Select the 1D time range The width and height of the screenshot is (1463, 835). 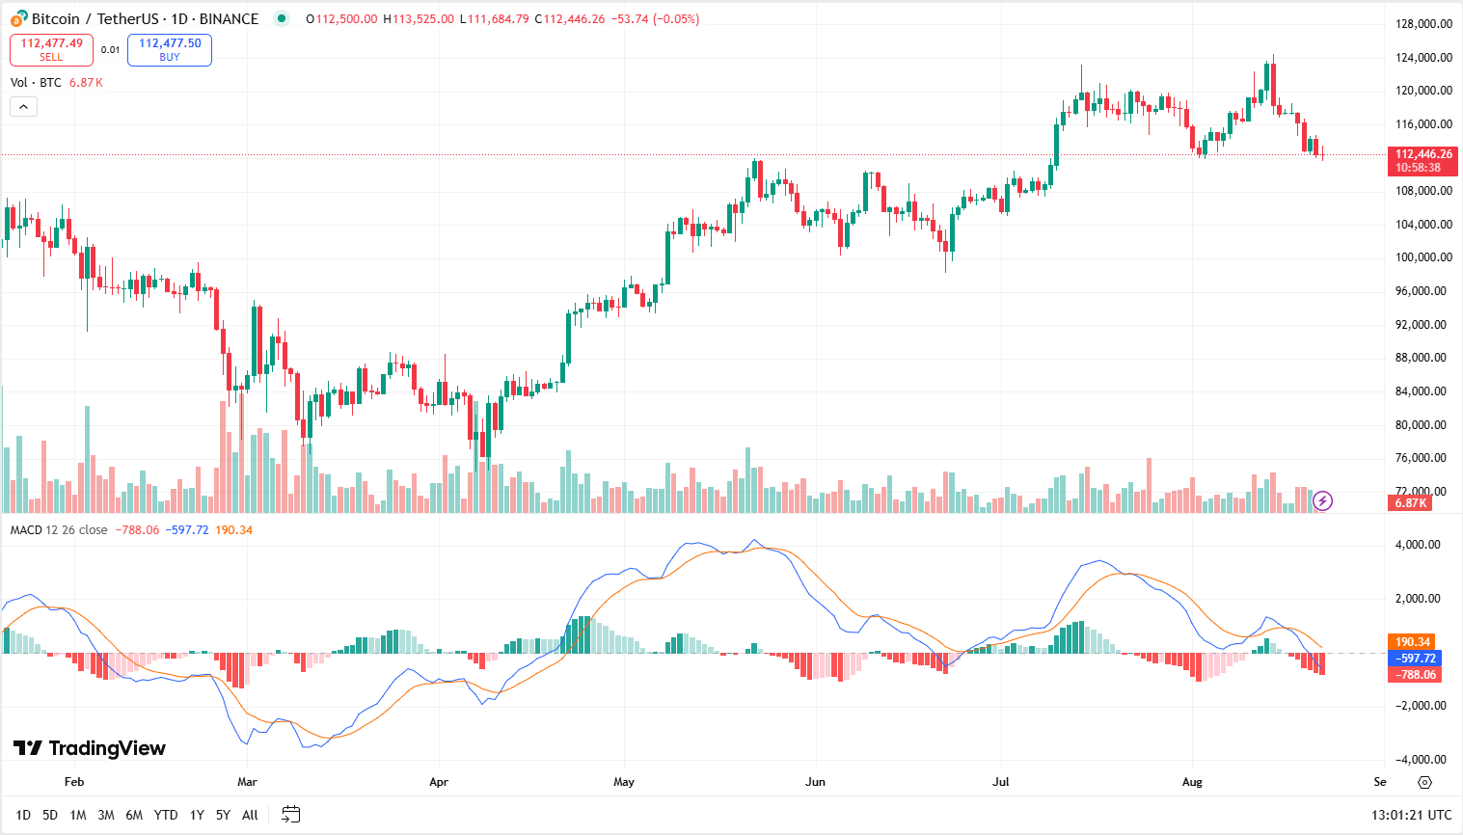(x=23, y=815)
